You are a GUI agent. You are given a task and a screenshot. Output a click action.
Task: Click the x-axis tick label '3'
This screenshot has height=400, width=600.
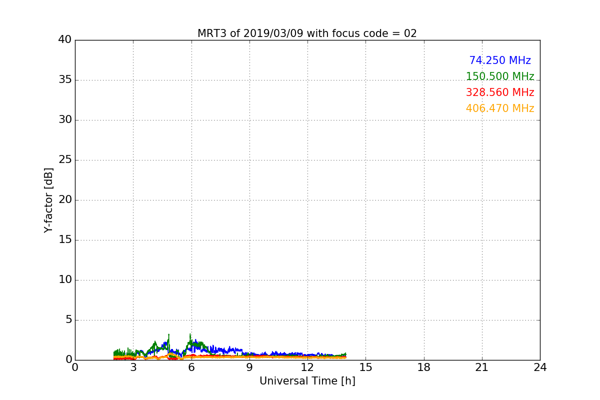[x=133, y=367]
